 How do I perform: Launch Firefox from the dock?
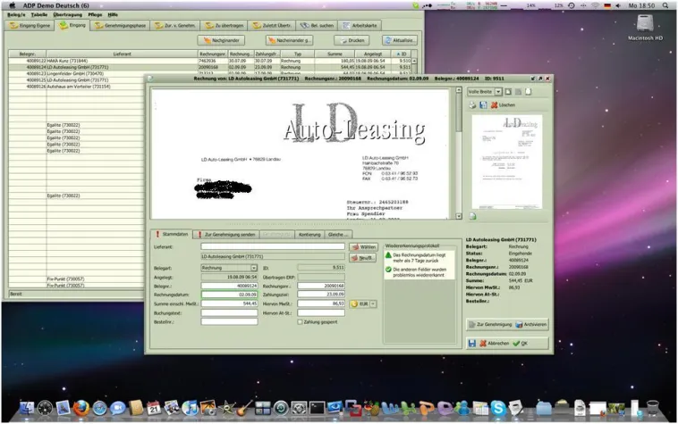click(81, 408)
